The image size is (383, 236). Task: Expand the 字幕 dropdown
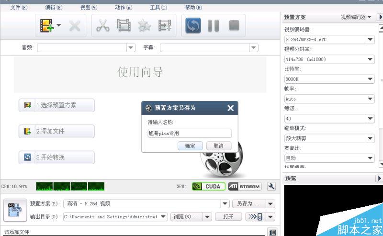coord(254,48)
